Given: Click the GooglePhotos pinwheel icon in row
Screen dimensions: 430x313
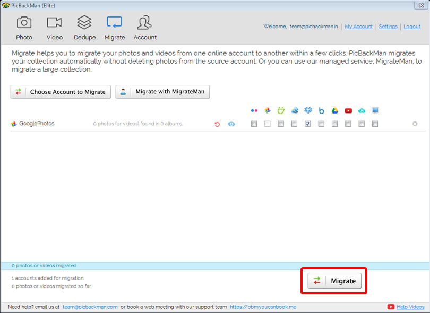Looking at the screenshot, I should tap(14, 124).
